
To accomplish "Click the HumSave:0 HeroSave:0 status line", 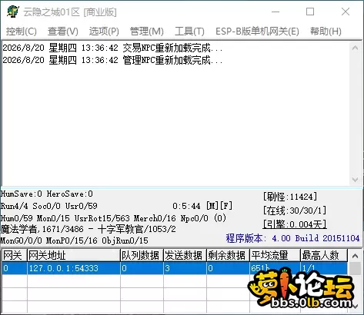I will (47, 194).
